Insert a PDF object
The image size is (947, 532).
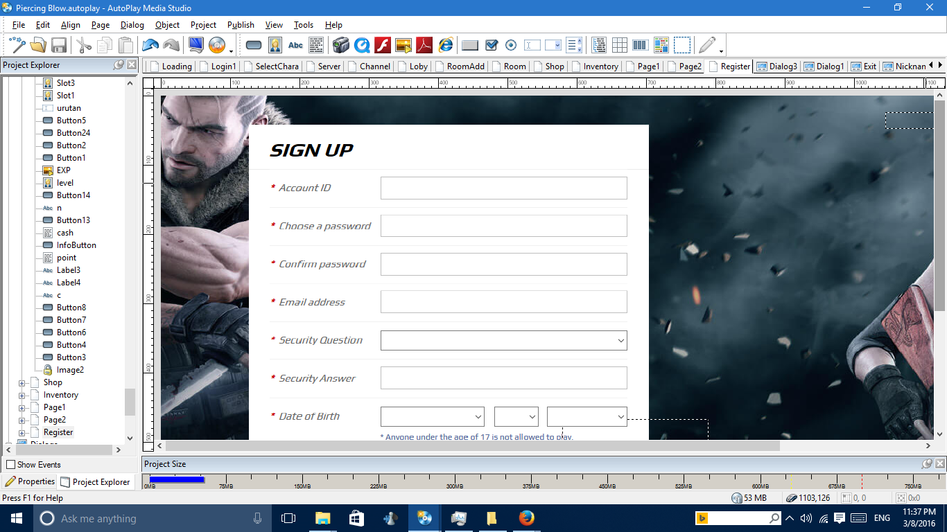(424, 46)
